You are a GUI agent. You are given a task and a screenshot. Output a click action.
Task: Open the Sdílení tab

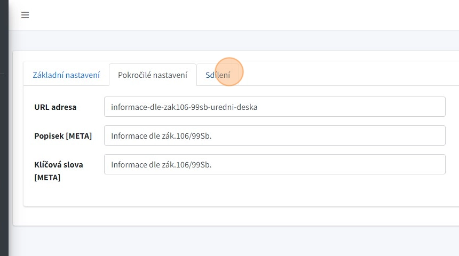coord(218,75)
